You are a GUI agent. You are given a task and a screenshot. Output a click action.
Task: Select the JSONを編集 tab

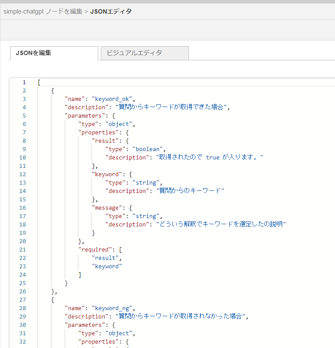[53, 53]
